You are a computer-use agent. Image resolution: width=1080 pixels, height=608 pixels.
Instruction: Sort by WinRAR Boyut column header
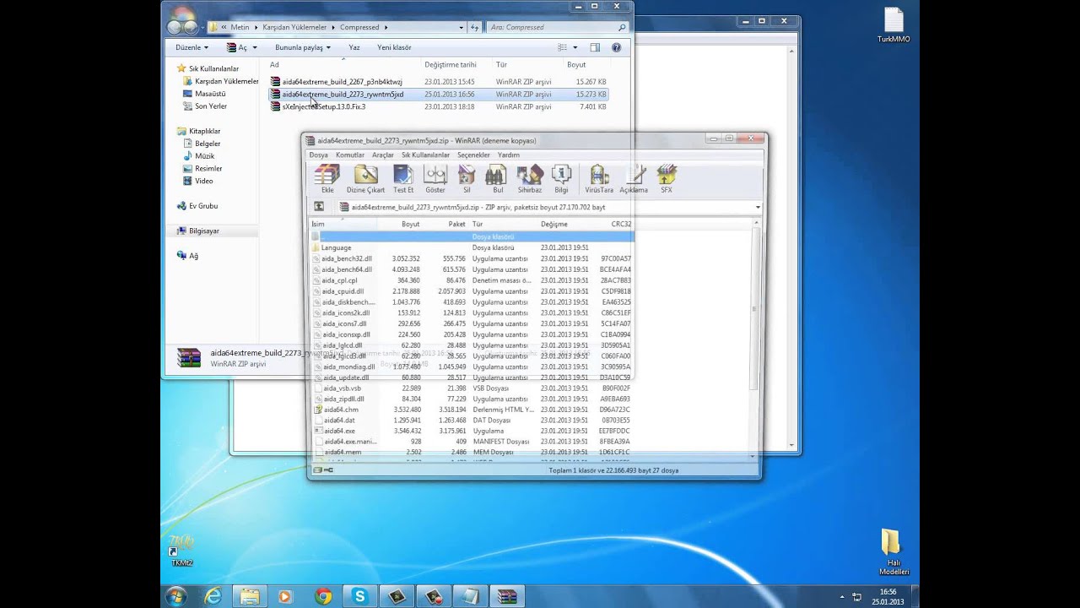pyautogui.click(x=410, y=224)
